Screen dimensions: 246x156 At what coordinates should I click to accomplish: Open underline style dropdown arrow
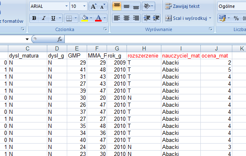tap(60, 18)
